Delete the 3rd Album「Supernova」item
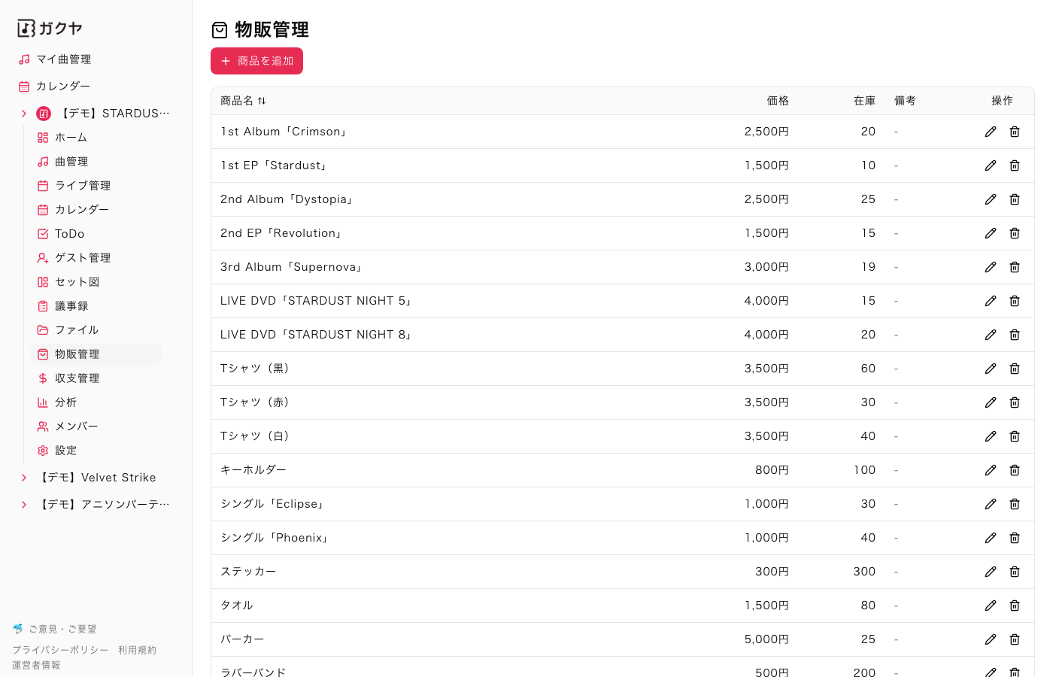 click(x=1015, y=267)
